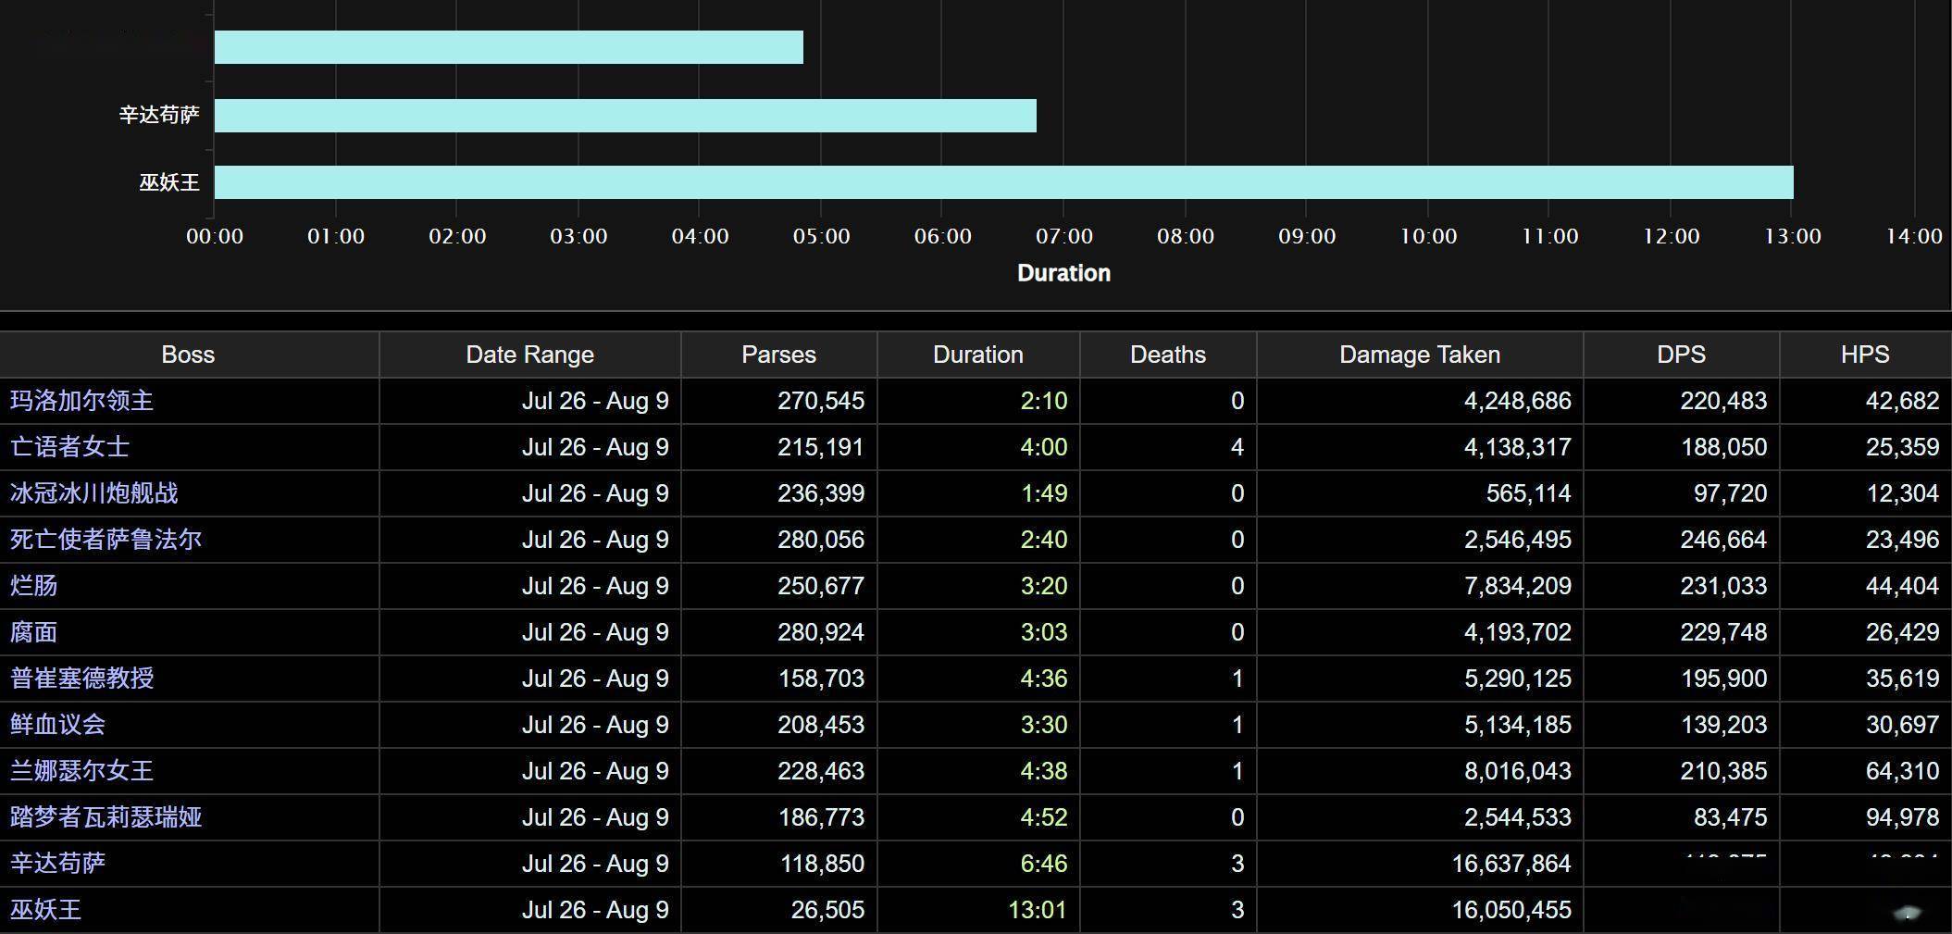The height and width of the screenshot is (934, 1952).
Task: Sort by the Date Range column header
Action: click(x=529, y=355)
